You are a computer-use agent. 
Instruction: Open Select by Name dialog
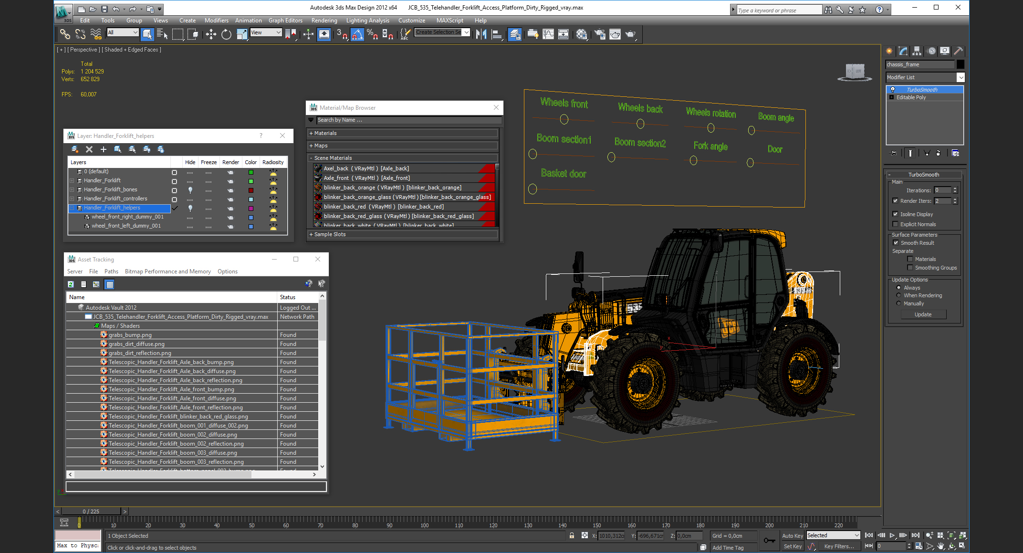coord(162,34)
